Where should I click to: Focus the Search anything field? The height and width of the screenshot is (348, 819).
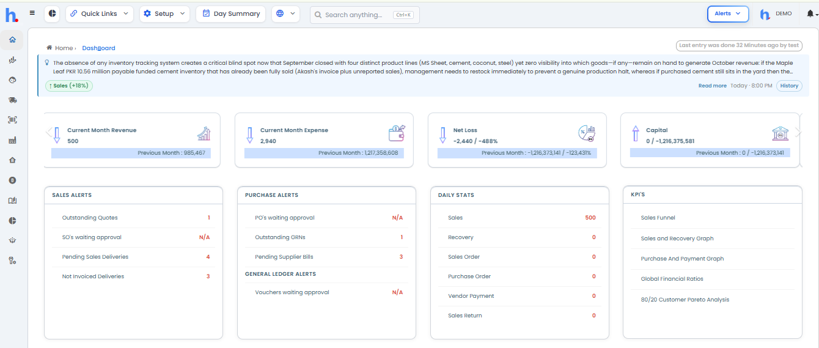coord(365,15)
